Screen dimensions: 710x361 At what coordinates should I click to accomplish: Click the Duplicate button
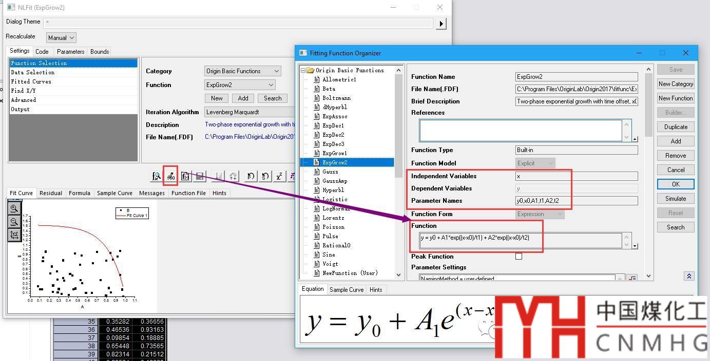coord(676,127)
